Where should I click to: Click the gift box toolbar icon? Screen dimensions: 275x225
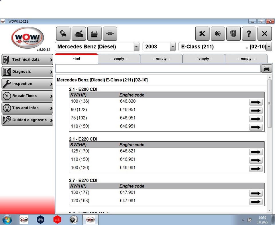tap(233, 34)
